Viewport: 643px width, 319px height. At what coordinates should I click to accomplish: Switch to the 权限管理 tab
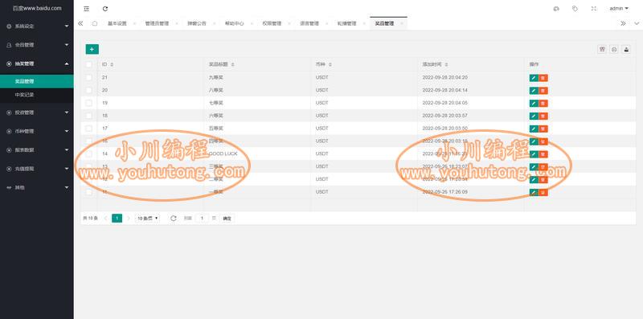pyautogui.click(x=272, y=23)
